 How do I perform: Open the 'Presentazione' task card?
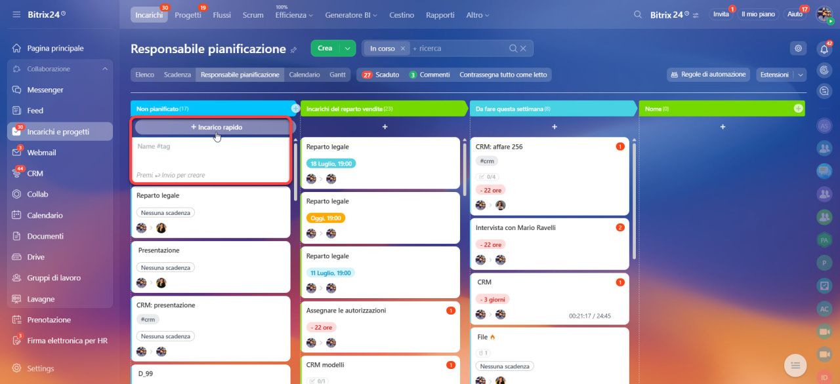pyautogui.click(x=211, y=267)
